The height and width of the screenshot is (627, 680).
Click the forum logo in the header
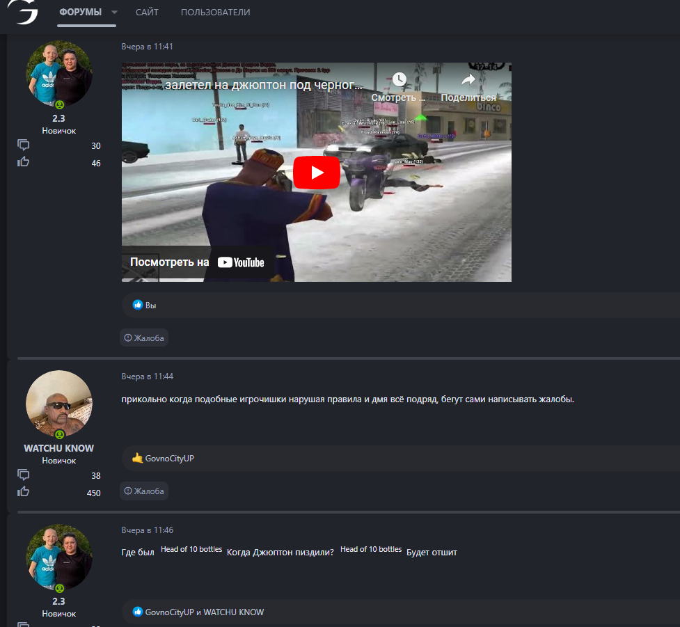tap(23, 13)
